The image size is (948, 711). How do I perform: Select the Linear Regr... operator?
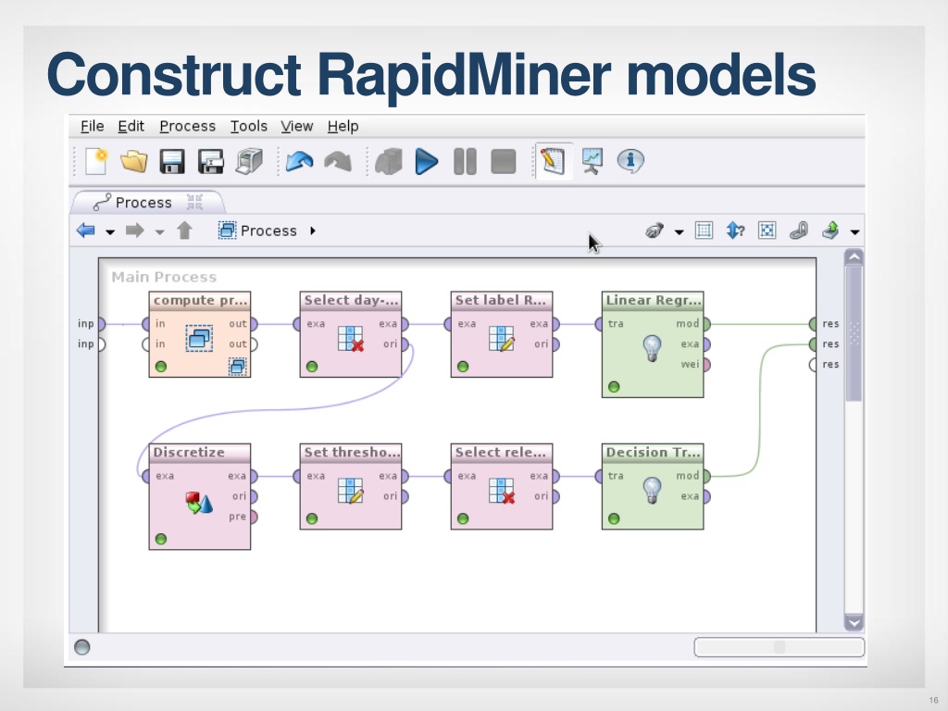(x=653, y=344)
